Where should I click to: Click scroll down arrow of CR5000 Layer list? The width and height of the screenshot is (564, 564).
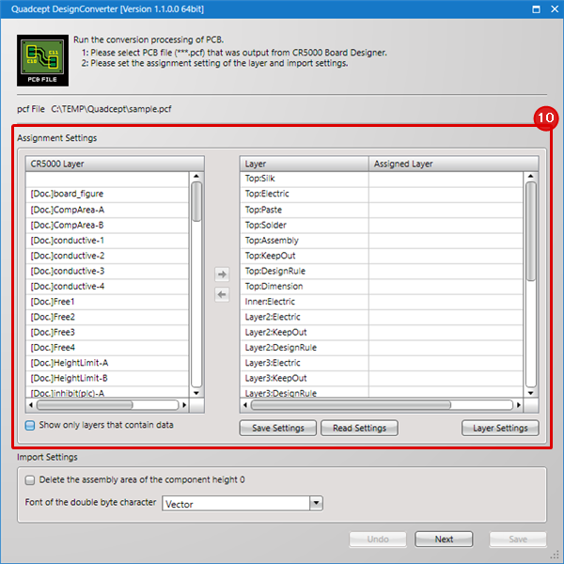tap(196, 393)
